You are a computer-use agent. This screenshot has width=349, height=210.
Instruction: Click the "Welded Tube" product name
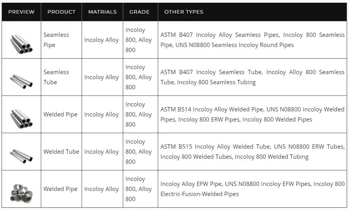pos(61,152)
